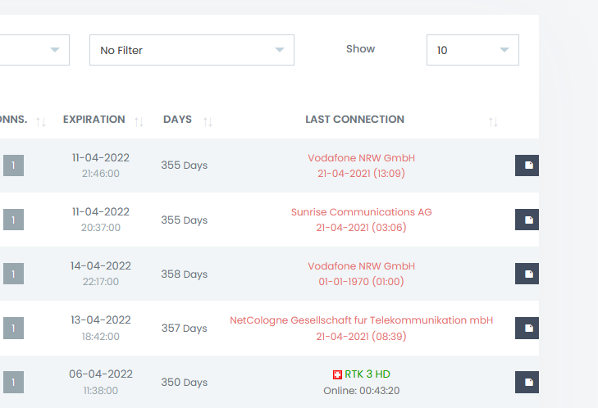Sort by Days using its arrows icon
Image resolution: width=598 pixels, height=408 pixels.
pos(208,121)
